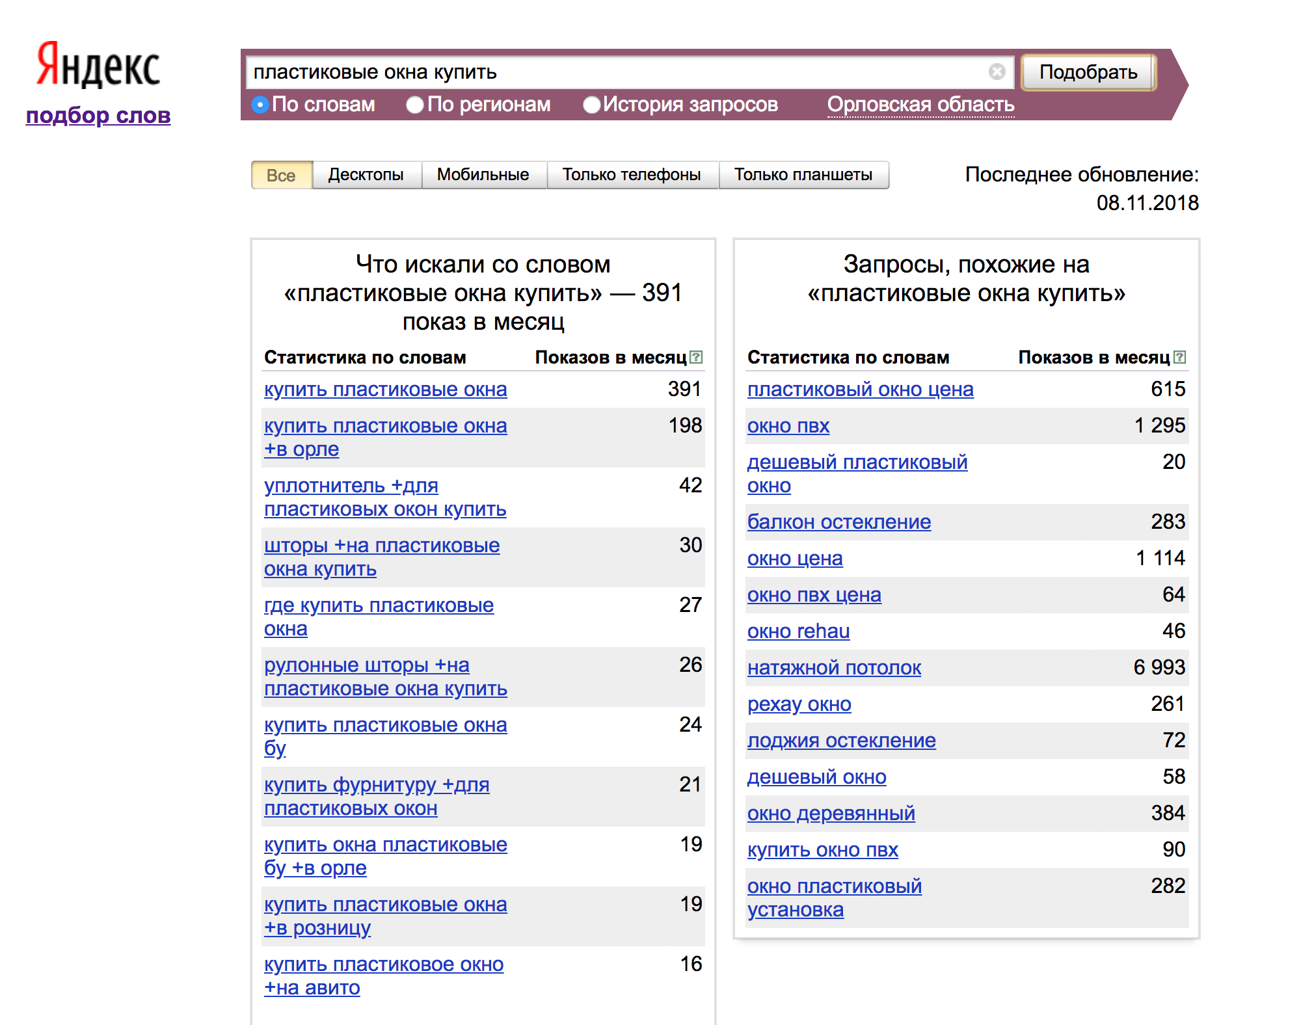Click the value 1 114 for окно цена
Image resolution: width=1301 pixels, height=1025 pixels.
pos(1160,558)
